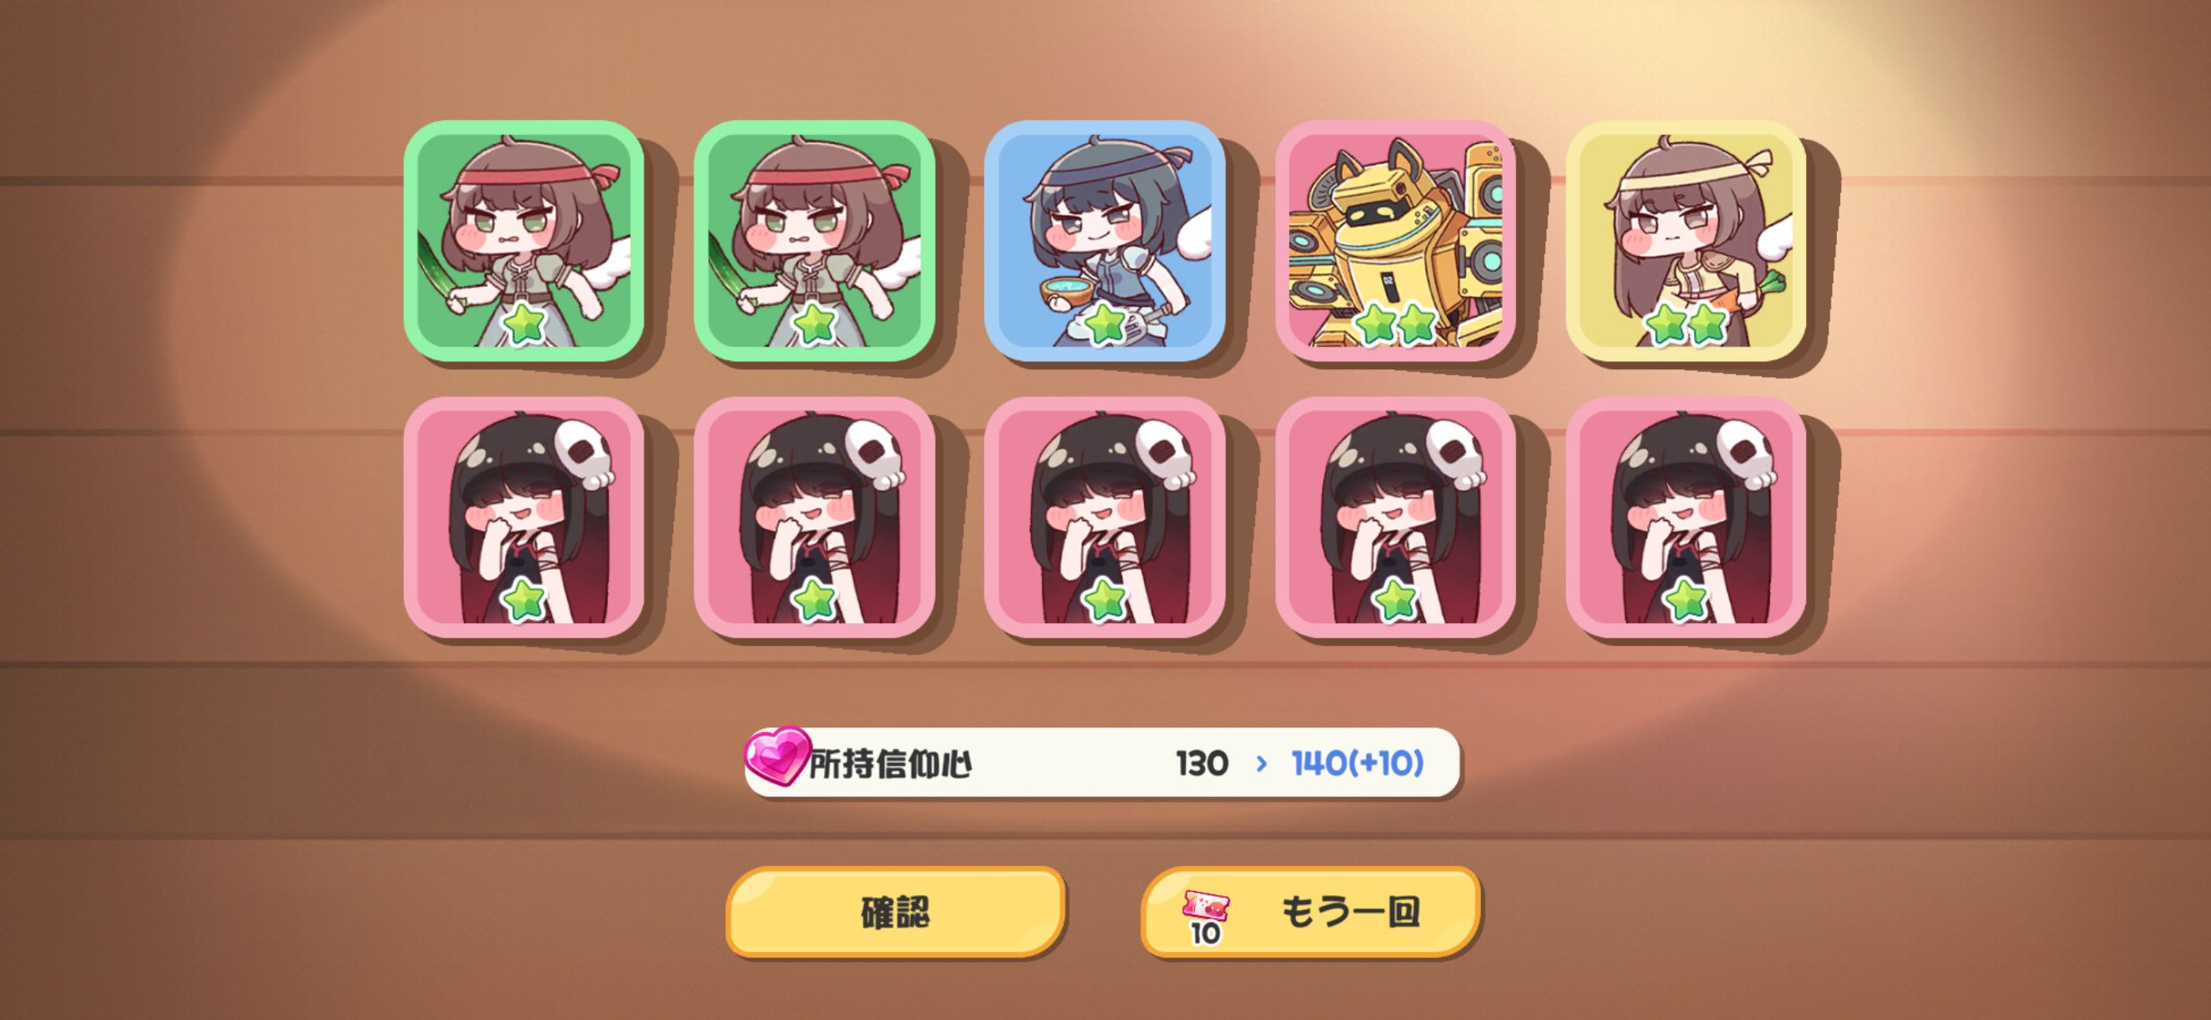This screenshot has width=2211, height=1020.
Task: Click the double stars on the yellow girl card
Action: point(1686,323)
